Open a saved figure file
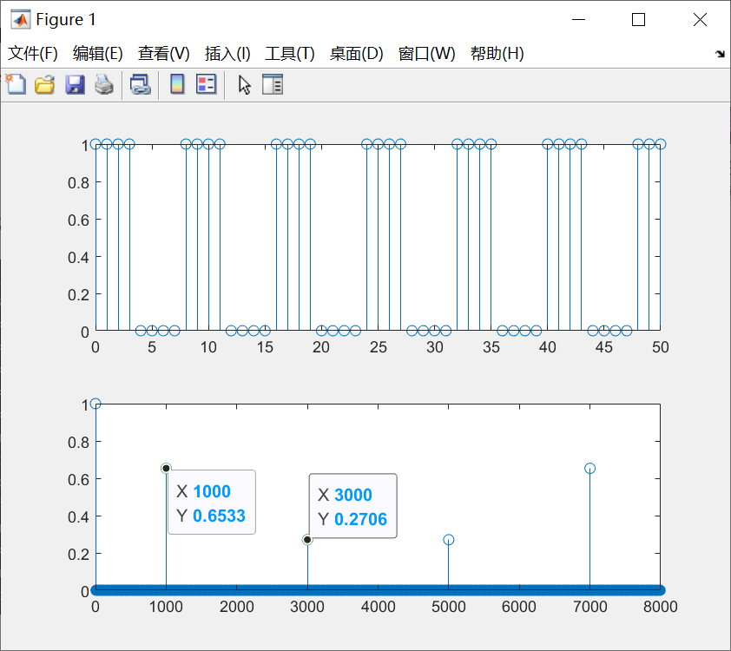 pyautogui.click(x=44, y=84)
